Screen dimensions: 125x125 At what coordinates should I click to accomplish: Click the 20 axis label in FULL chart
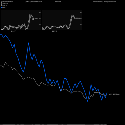pyautogui.click(x=81, y=24)
